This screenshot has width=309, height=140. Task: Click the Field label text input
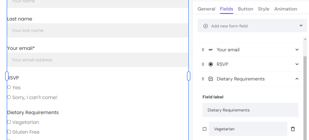(250, 110)
